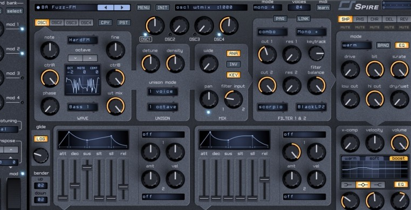Select the high shelf EQ curve icon
Image resolution: width=411 pixels, height=210 pixels.
click(378, 185)
